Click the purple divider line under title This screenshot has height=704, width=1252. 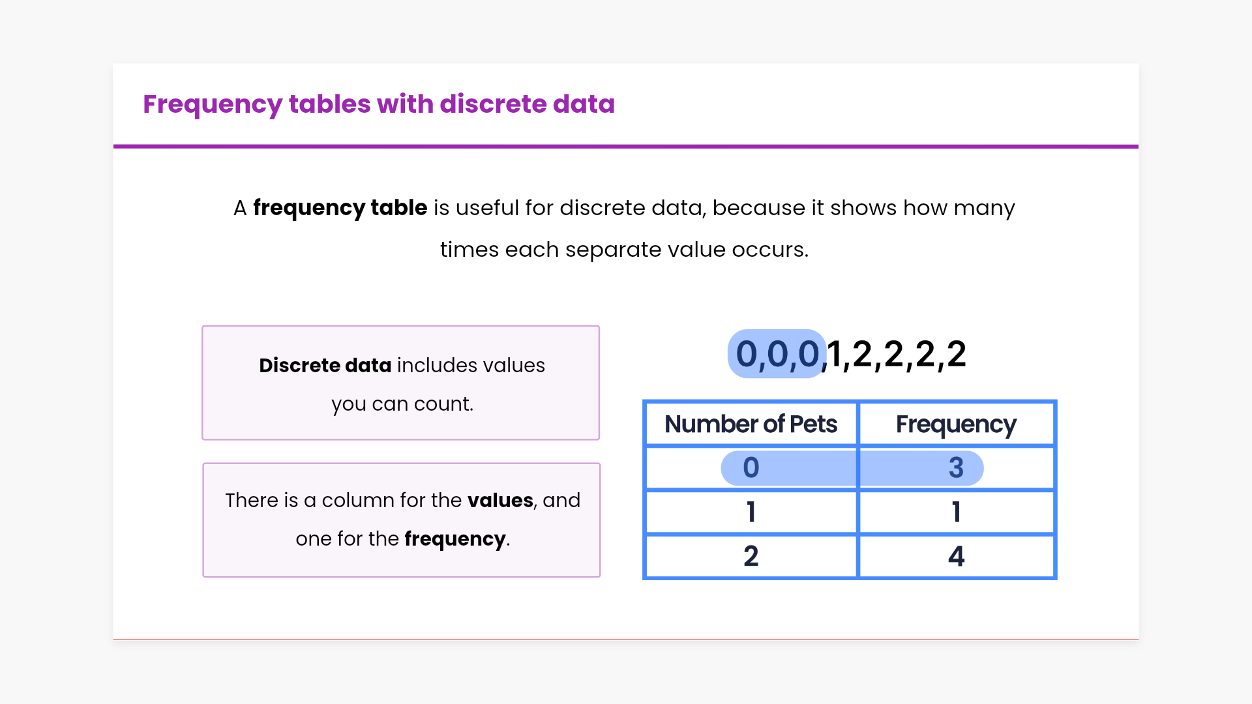tap(626, 147)
